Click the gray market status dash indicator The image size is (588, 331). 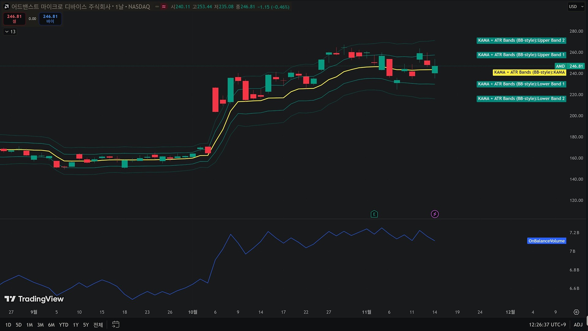point(157,6)
